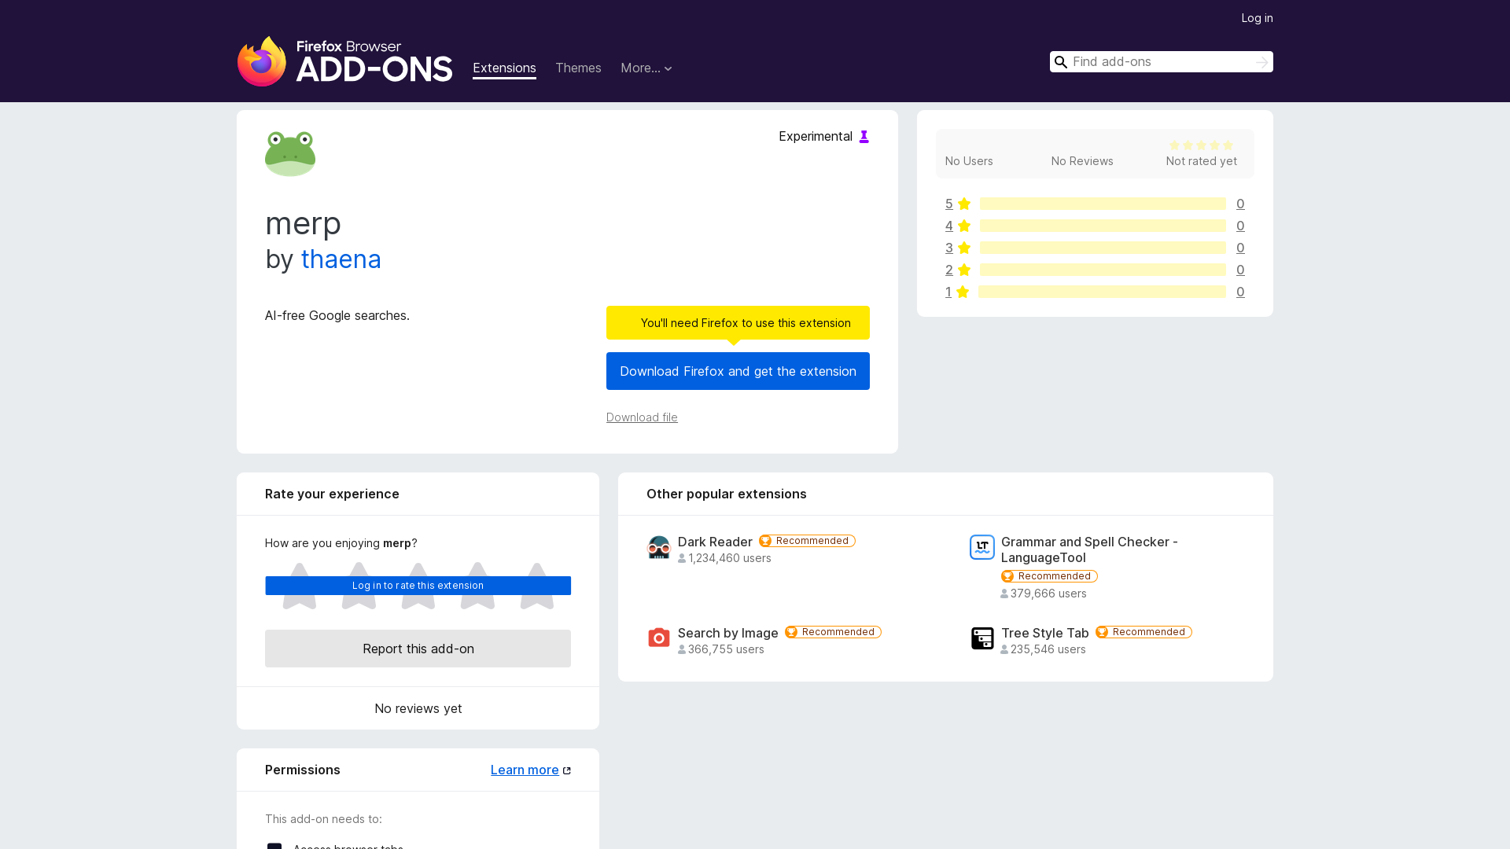The image size is (1510, 849).
Task: Click the rating number 2 link
Action: 949,270
